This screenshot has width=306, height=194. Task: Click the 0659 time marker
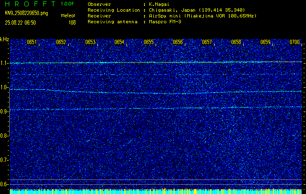266,42
